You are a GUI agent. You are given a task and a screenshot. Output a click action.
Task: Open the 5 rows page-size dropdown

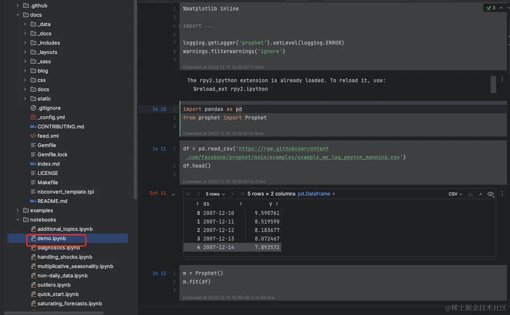coord(214,194)
